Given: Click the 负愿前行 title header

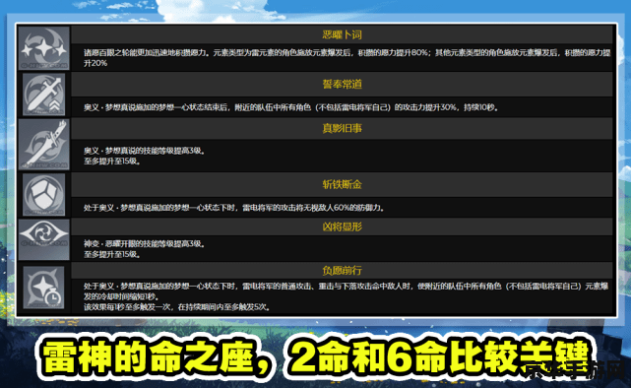Looking at the screenshot, I should coord(342,271).
